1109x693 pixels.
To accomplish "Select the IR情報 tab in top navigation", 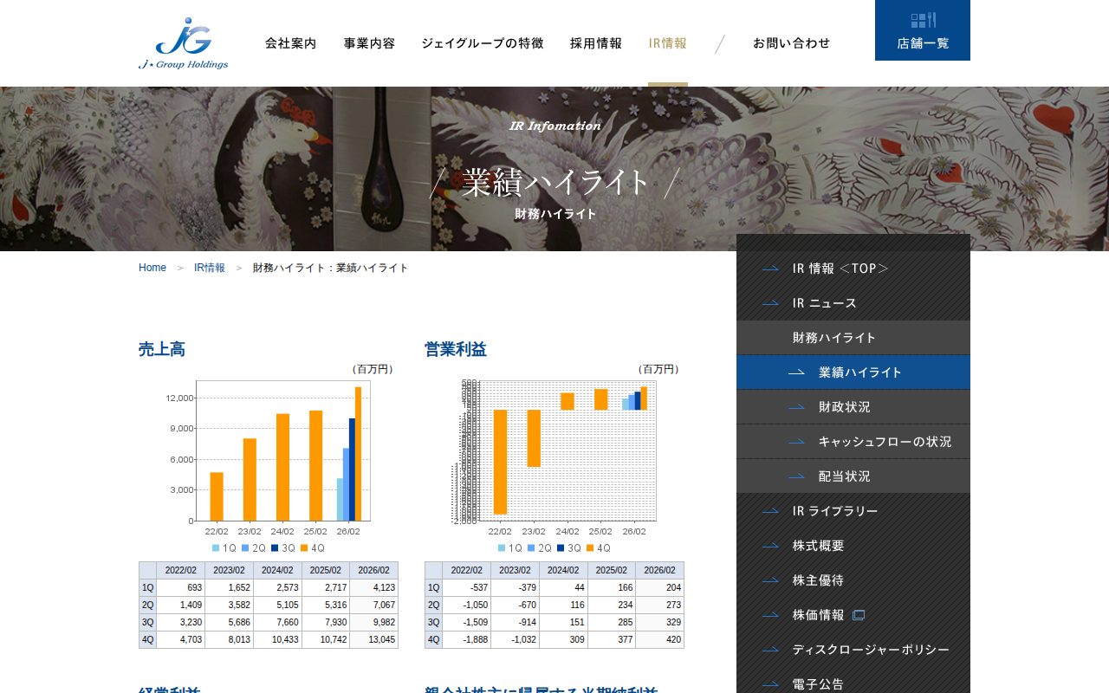I will [668, 43].
